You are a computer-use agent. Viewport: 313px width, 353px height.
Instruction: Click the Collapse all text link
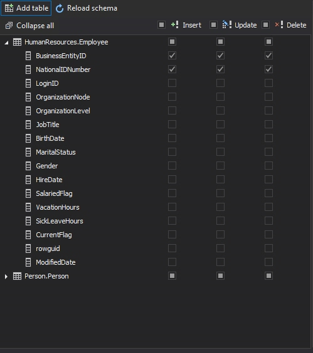[x=35, y=26]
